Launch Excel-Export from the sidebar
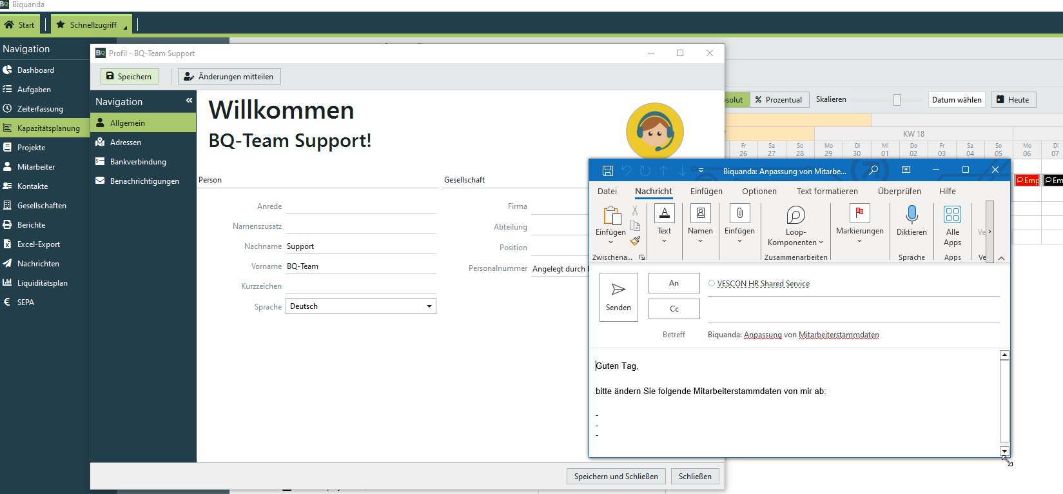Image resolution: width=1063 pixels, height=494 pixels. (38, 244)
